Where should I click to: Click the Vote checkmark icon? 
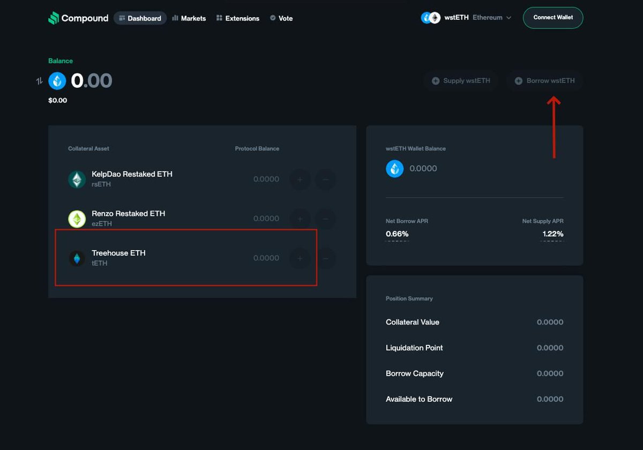273,18
